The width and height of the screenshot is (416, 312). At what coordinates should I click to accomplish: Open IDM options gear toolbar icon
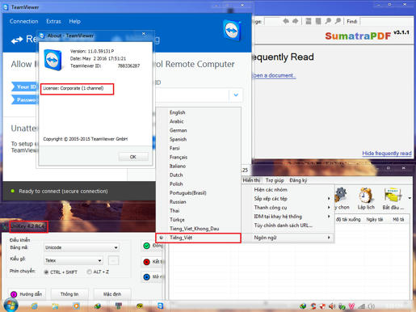click(x=341, y=195)
